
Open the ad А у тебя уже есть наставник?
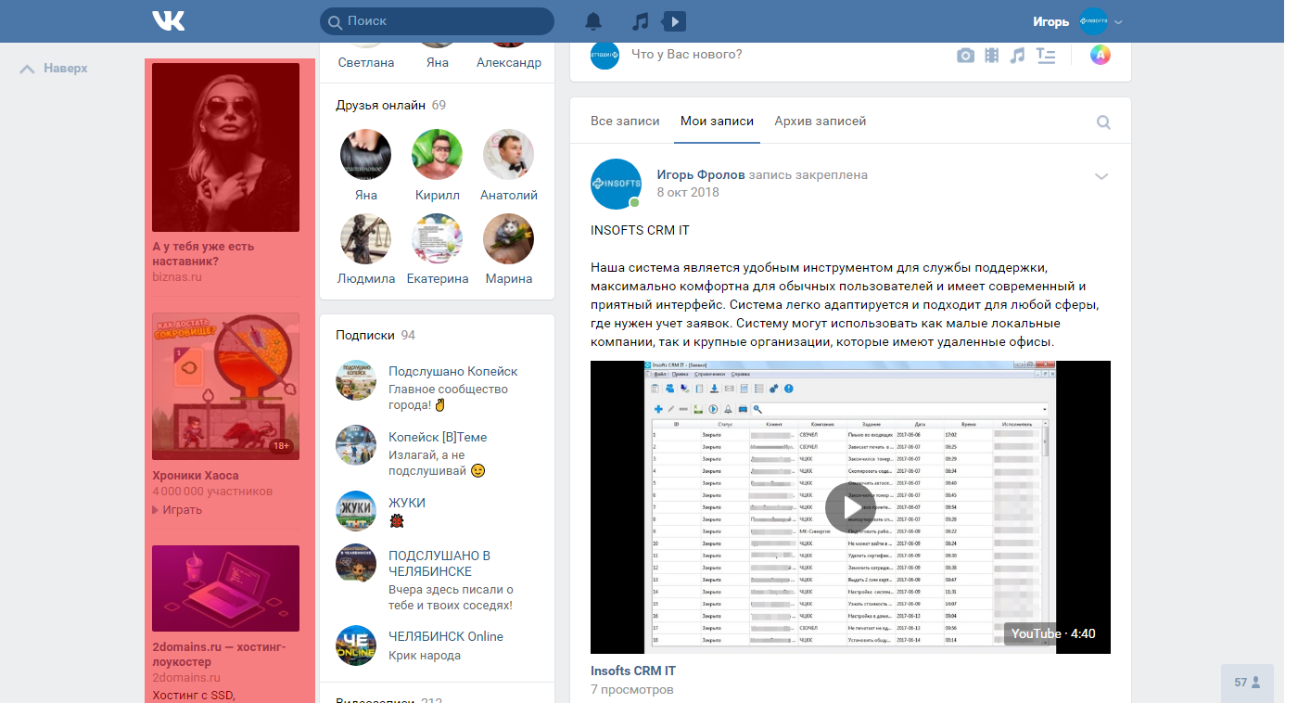(203, 253)
